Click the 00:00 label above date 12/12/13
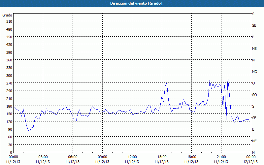Screen dimensions: 264x165 pyautogui.click(x=251, y=157)
